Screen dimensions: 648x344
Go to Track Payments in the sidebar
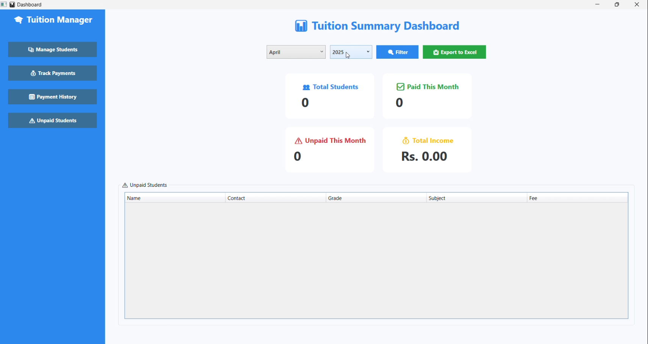click(x=53, y=73)
